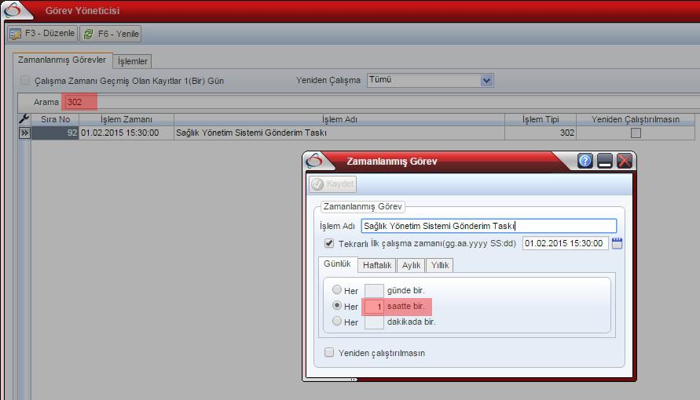This screenshot has width=700, height=400.
Task: Switch to the İşlemler tab
Action: click(x=132, y=61)
